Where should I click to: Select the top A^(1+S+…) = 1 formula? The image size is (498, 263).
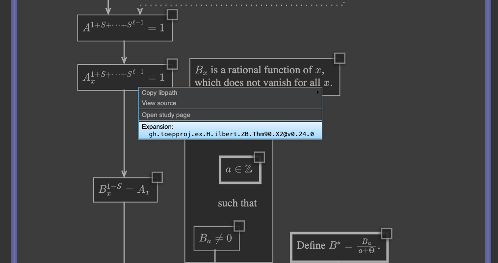point(124,28)
